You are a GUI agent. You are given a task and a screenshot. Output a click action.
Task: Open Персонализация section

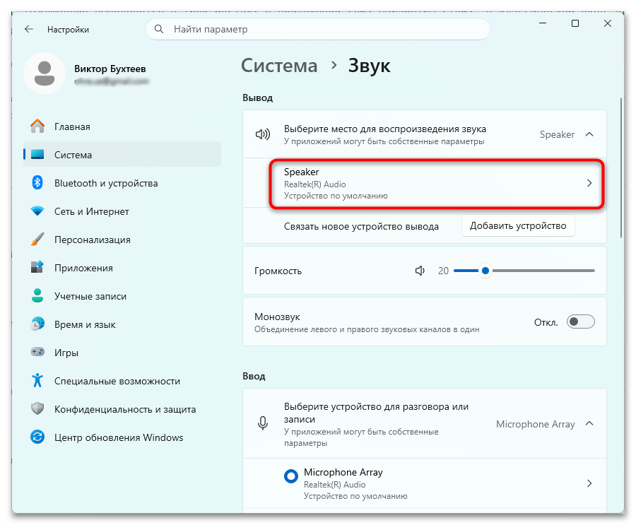[x=122, y=240]
